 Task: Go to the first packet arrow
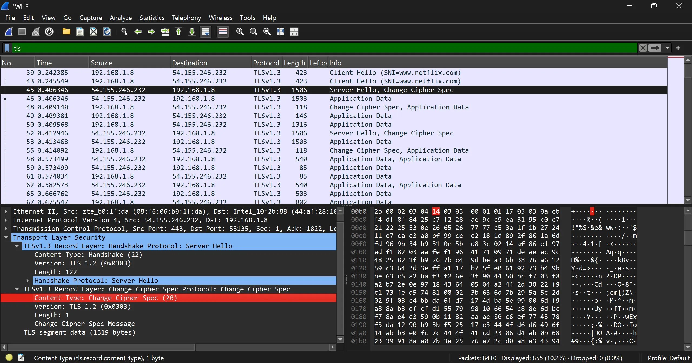[178, 32]
